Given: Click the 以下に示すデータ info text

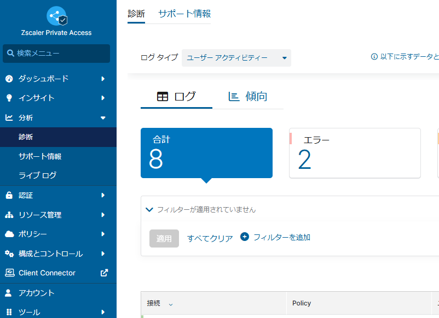Looking at the screenshot, I should pos(409,57).
